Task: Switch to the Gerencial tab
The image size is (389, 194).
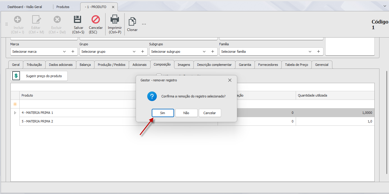Action: 322,65
